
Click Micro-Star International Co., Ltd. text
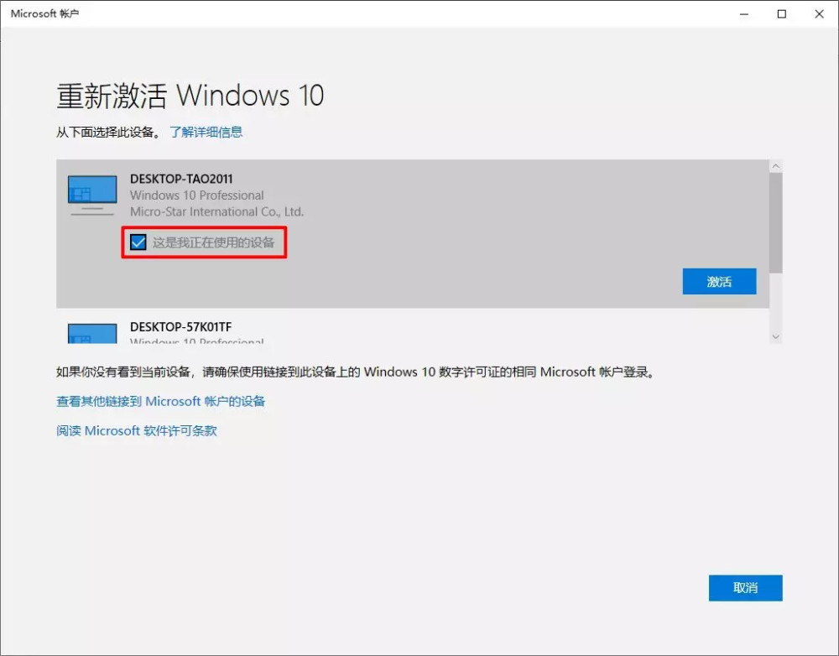[216, 212]
